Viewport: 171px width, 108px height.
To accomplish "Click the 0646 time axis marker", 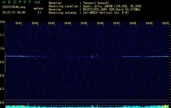I will pyautogui.click(x=100, y=23).
